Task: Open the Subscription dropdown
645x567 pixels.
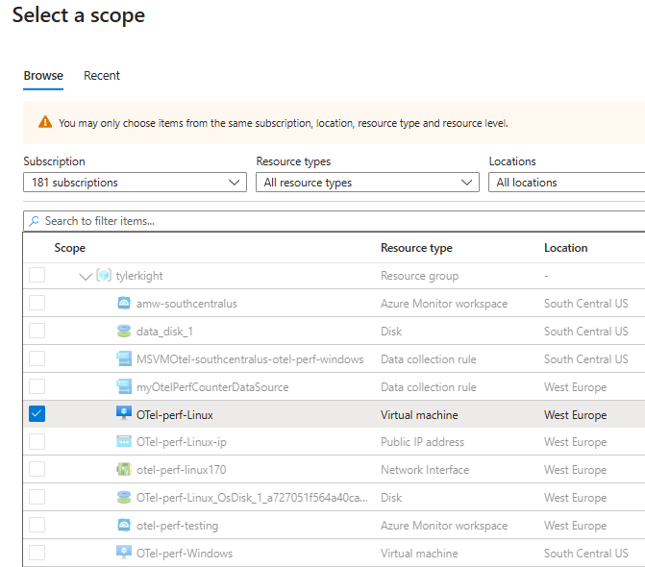Action: [x=135, y=183]
